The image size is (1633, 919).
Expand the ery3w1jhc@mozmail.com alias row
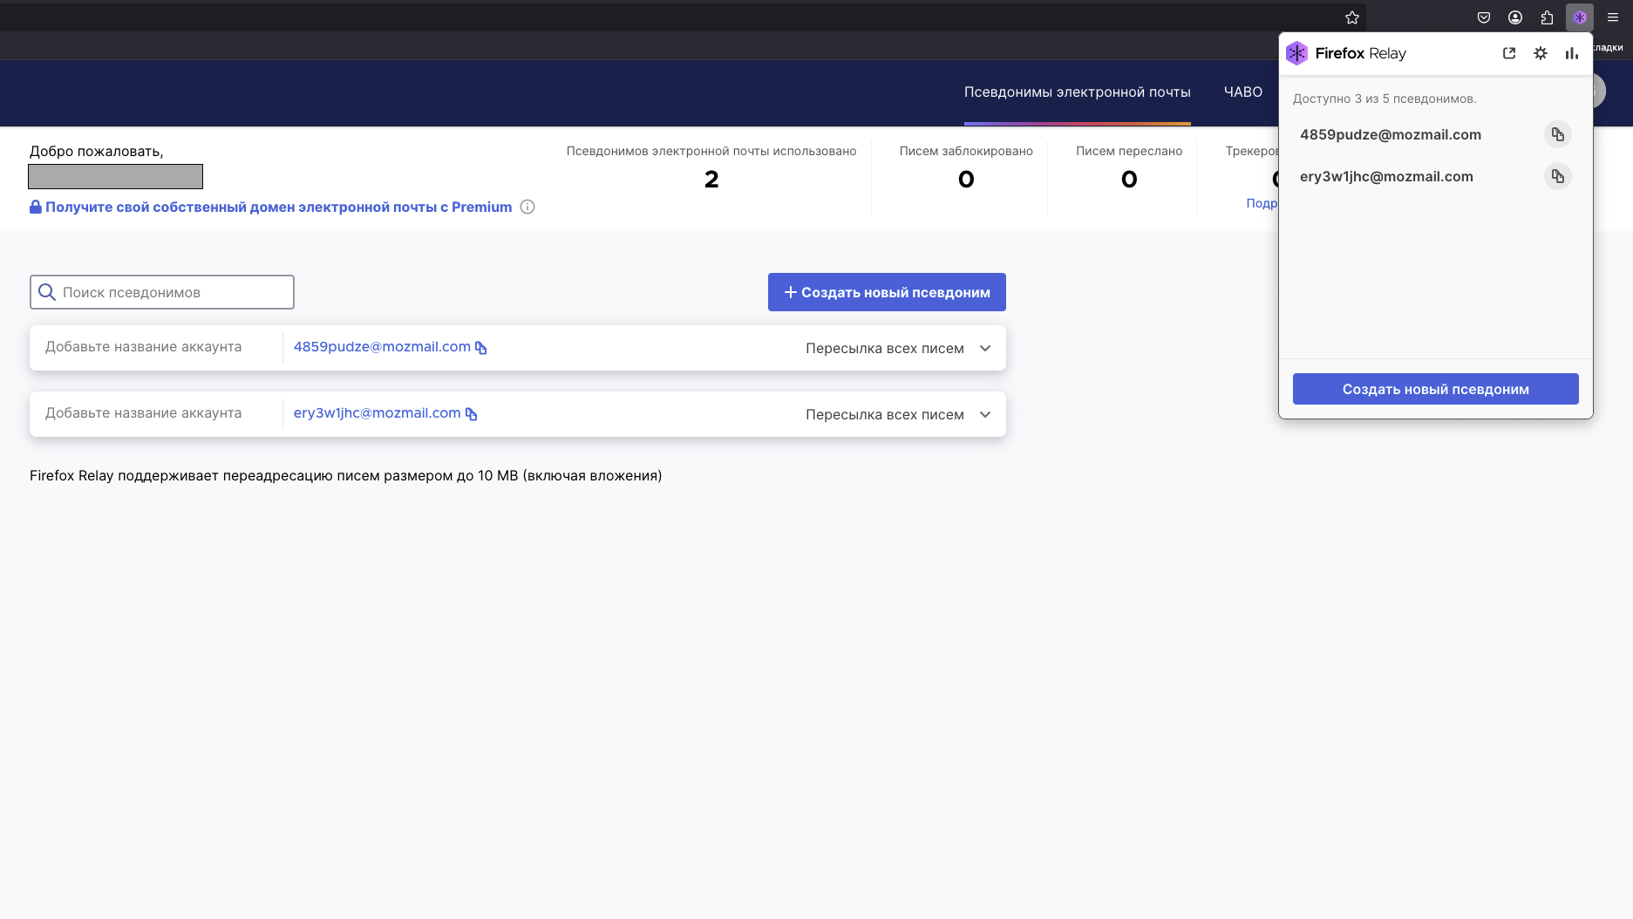tap(985, 414)
